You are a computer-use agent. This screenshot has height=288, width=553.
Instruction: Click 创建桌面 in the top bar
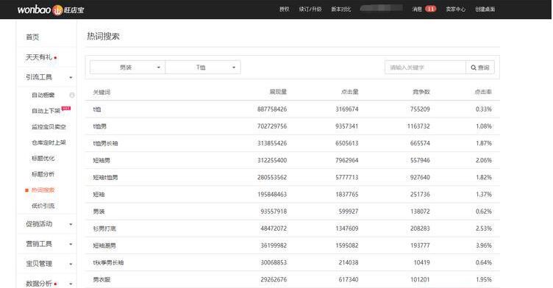tap(485, 9)
